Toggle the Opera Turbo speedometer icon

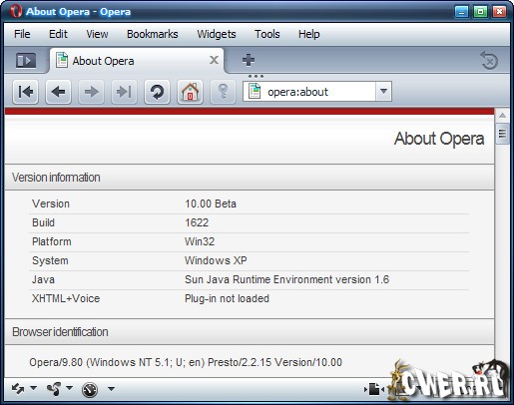click(x=90, y=389)
